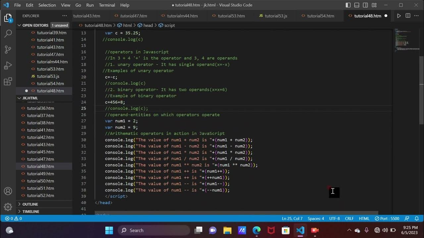Collapse the OPEN EDITORS section
This screenshot has height=238, width=424.
35,25
